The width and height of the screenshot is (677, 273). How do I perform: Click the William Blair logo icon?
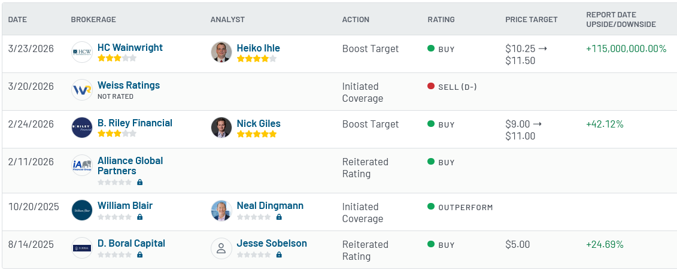[82, 210]
